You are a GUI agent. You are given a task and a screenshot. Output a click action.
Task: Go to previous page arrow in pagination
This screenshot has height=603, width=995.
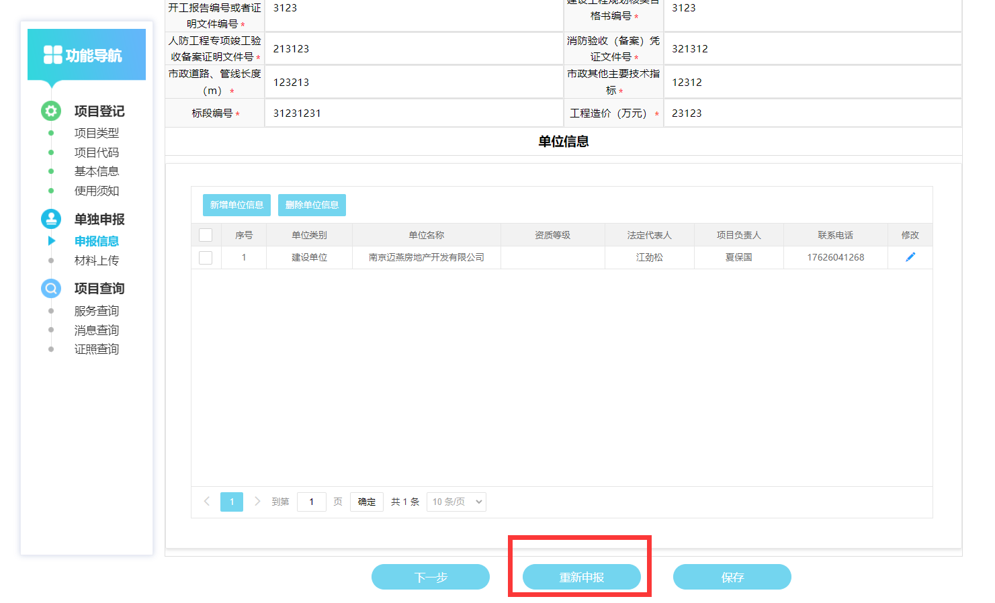point(207,502)
